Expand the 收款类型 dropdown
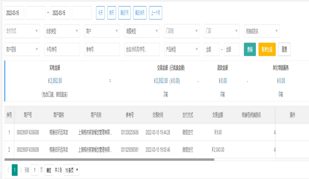This screenshot has width=309, height=179. point(62,31)
